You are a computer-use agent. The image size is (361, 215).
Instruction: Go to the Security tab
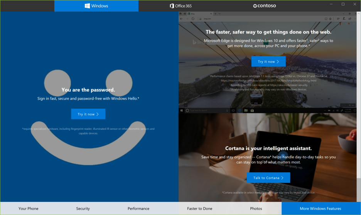[83, 208]
